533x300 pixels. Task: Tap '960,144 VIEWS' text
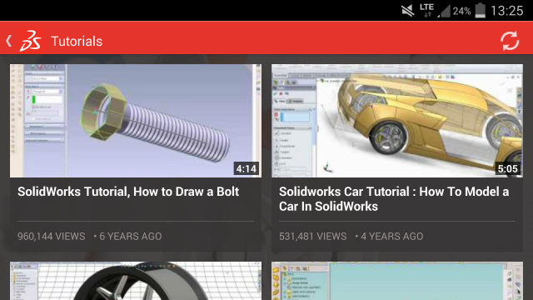pyautogui.click(x=52, y=237)
